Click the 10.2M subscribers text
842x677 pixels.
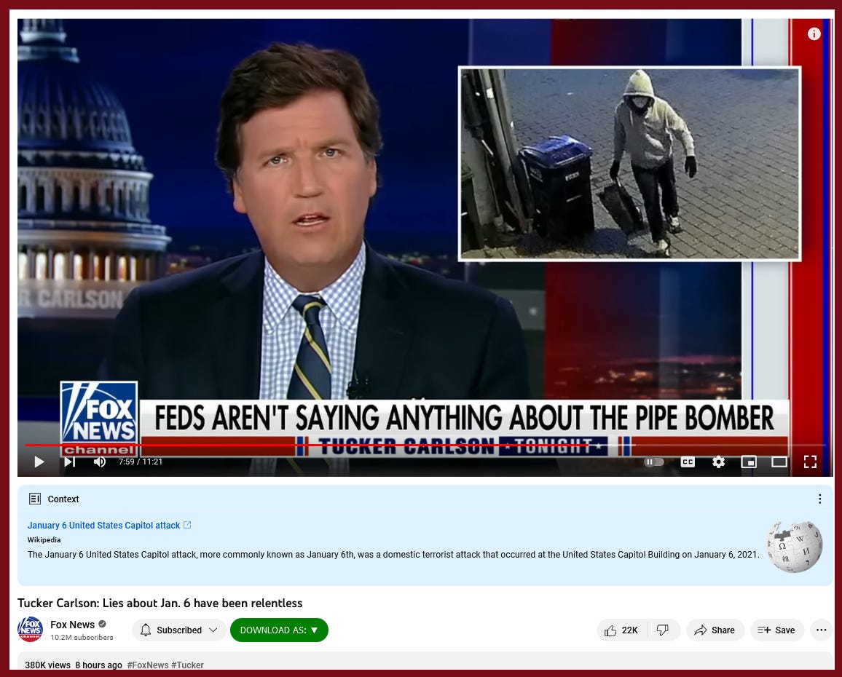point(82,637)
